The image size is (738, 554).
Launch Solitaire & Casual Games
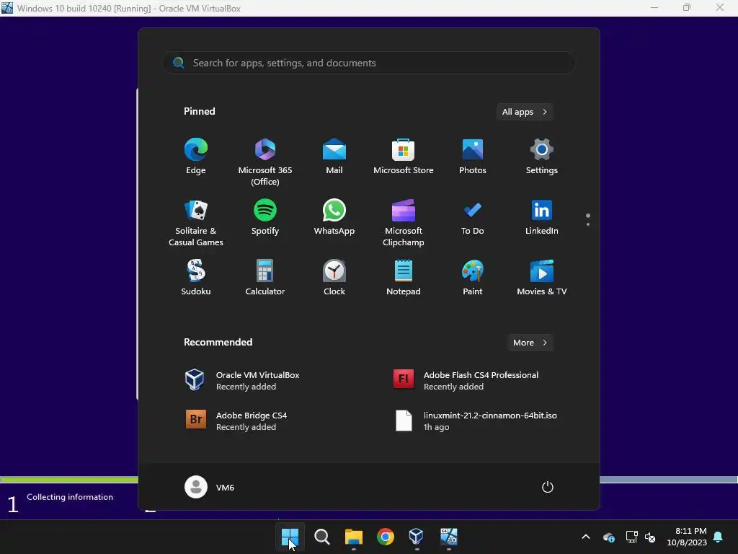tap(196, 222)
